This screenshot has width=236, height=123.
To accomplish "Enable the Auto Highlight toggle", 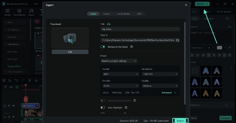I will (x=103, y=108).
